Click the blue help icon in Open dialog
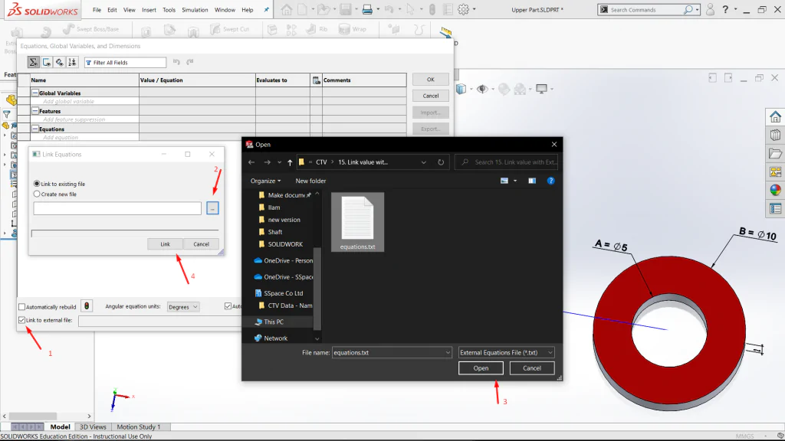This screenshot has width=785, height=441. 550,181
